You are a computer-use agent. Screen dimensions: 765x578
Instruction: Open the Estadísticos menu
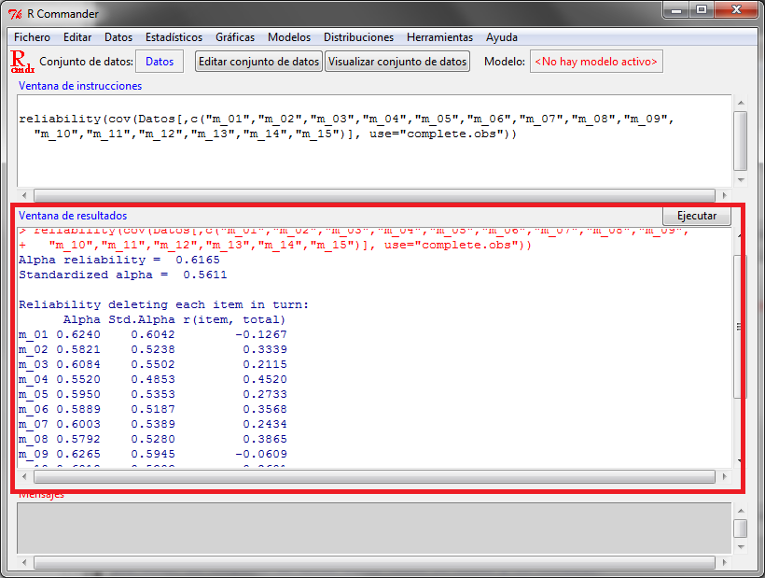point(174,37)
